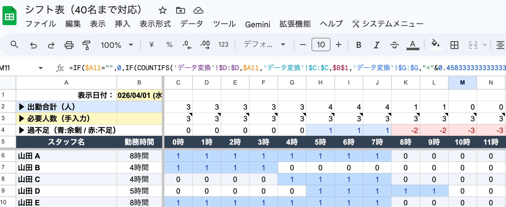Open the fill color picker
Viewport: 506px width, 207px height.
coord(436,45)
